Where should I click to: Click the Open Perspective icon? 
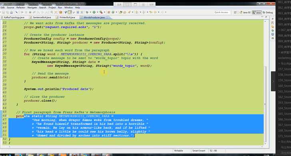(235, 12)
